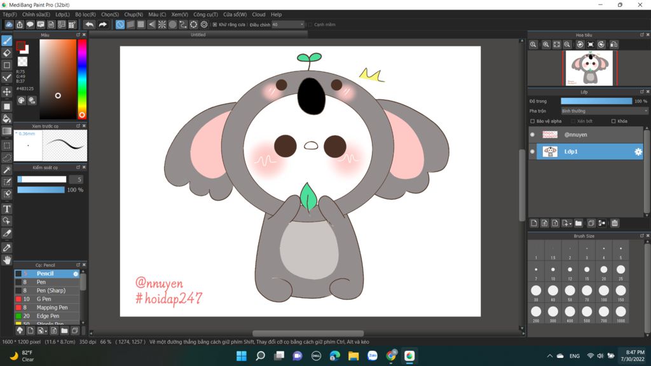651x366 pixels.
Task: Click the Undo arrow
Action: point(89,25)
